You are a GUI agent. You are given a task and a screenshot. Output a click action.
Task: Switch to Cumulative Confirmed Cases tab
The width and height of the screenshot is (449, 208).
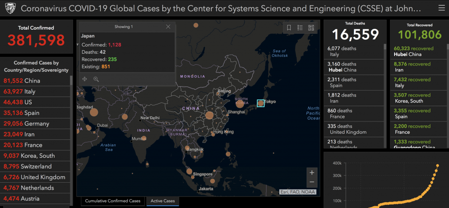pyautogui.click(x=113, y=201)
